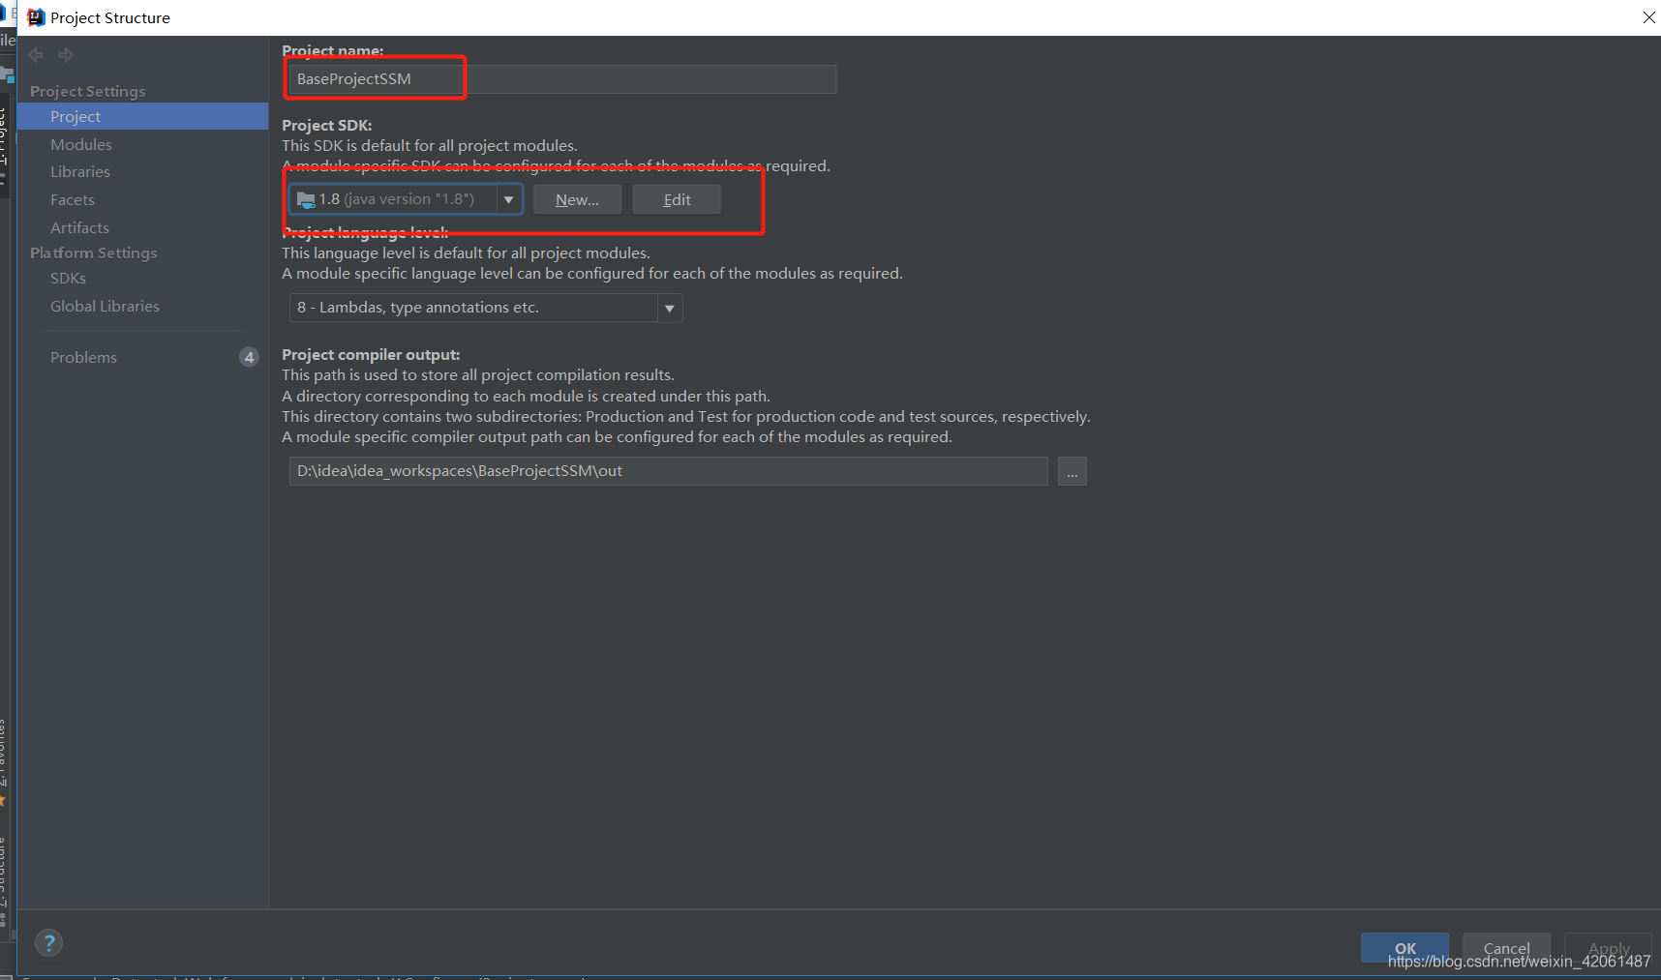Click the Project name input field
The width and height of the screenshot is (1661, 980).
click(562, 79)
